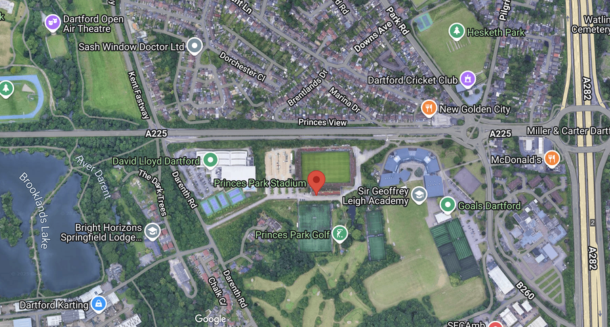Open the Dartford Cricket Club marker
Image resolution: width=610 pixels, height=327 pixels.
click(468, 79)
